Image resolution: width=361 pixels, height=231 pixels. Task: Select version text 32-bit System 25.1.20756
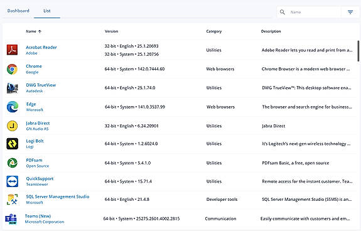click(x=132, y=55)
